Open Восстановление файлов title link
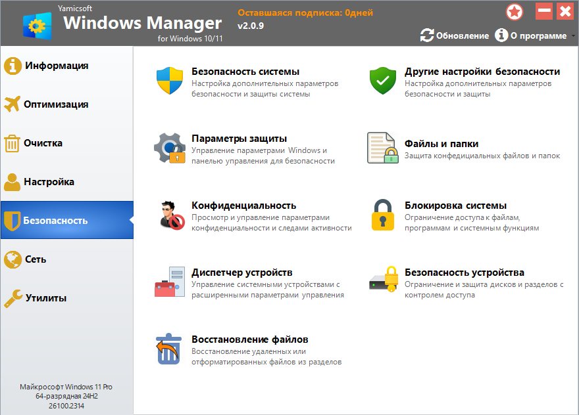Image resolution: width=579 pixels, height=415 pixels. 249,339
